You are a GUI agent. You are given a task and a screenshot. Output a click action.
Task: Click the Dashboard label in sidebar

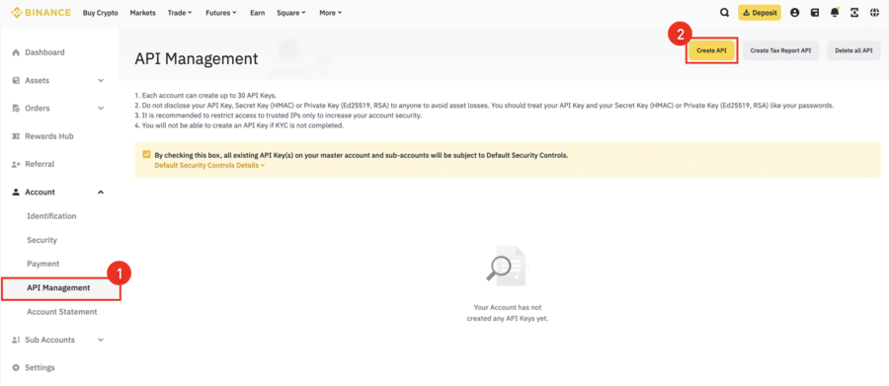pyautogui.click(x=44, y=52)
